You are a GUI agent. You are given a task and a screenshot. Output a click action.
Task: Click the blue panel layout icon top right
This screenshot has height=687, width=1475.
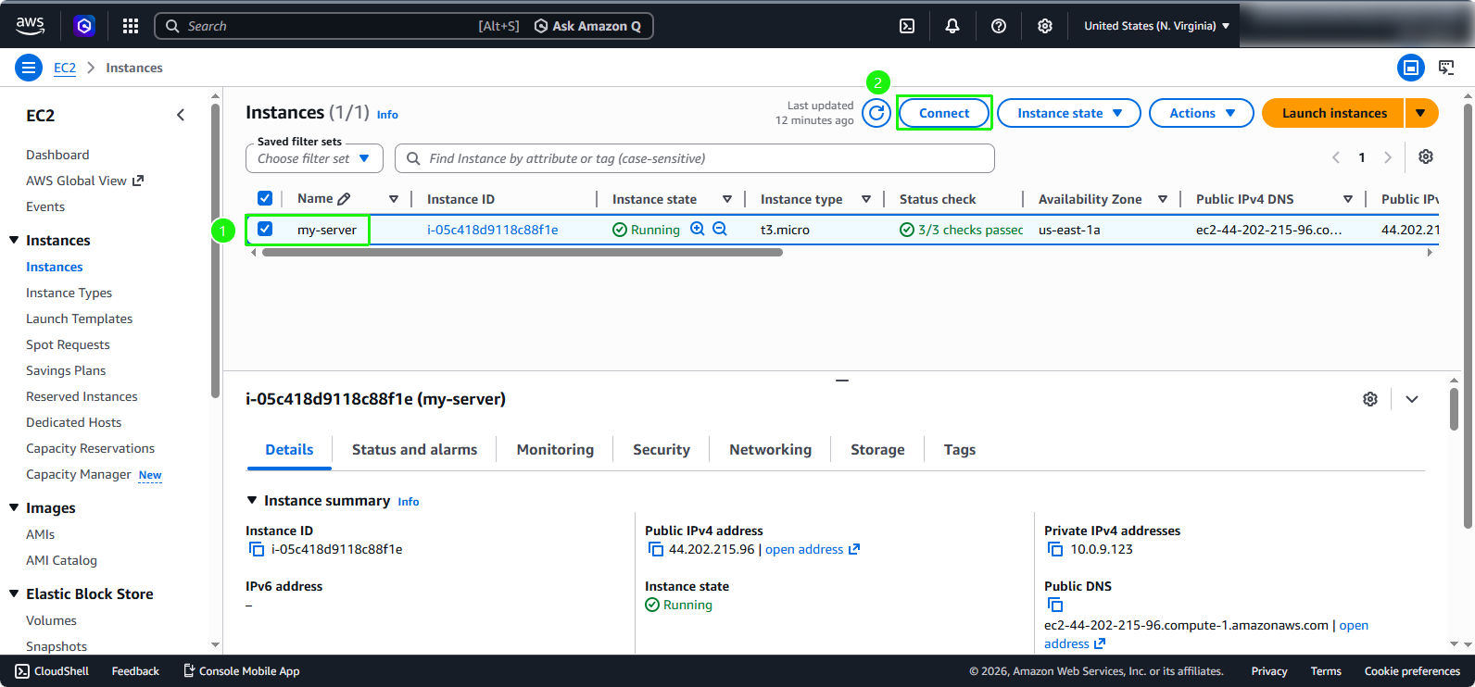tap(1411, 68)
